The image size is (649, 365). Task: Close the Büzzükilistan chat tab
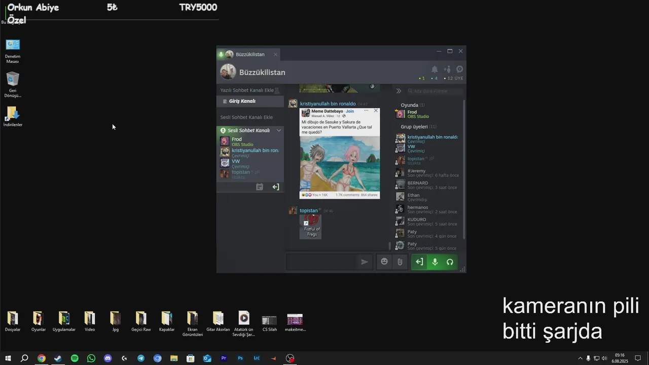(x=275, y=54)
